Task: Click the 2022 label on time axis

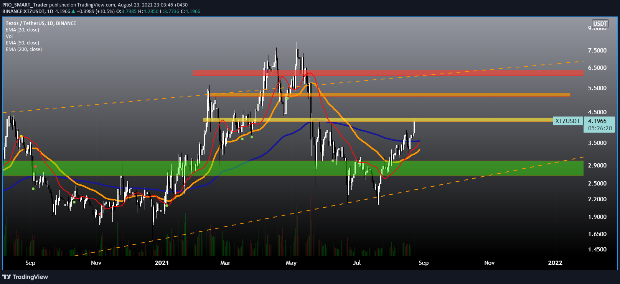Action: point(555,263)
